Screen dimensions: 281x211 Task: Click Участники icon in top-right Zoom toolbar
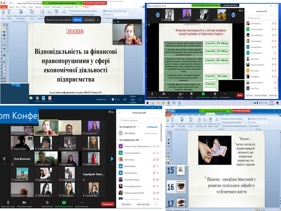click(180, 94)
